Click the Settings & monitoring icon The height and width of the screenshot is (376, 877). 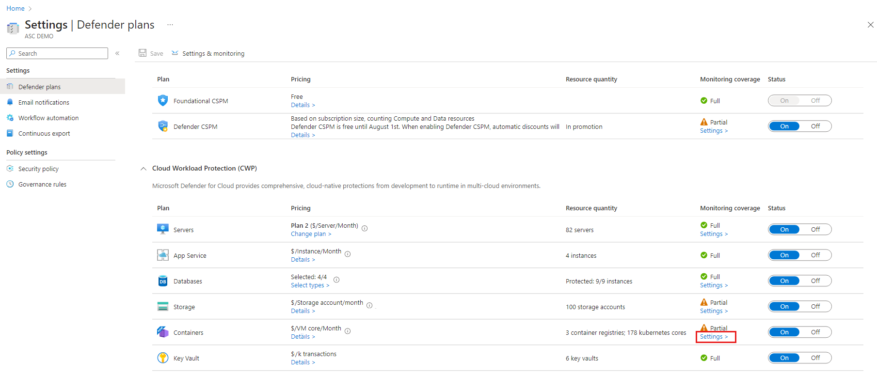(175, 53)
